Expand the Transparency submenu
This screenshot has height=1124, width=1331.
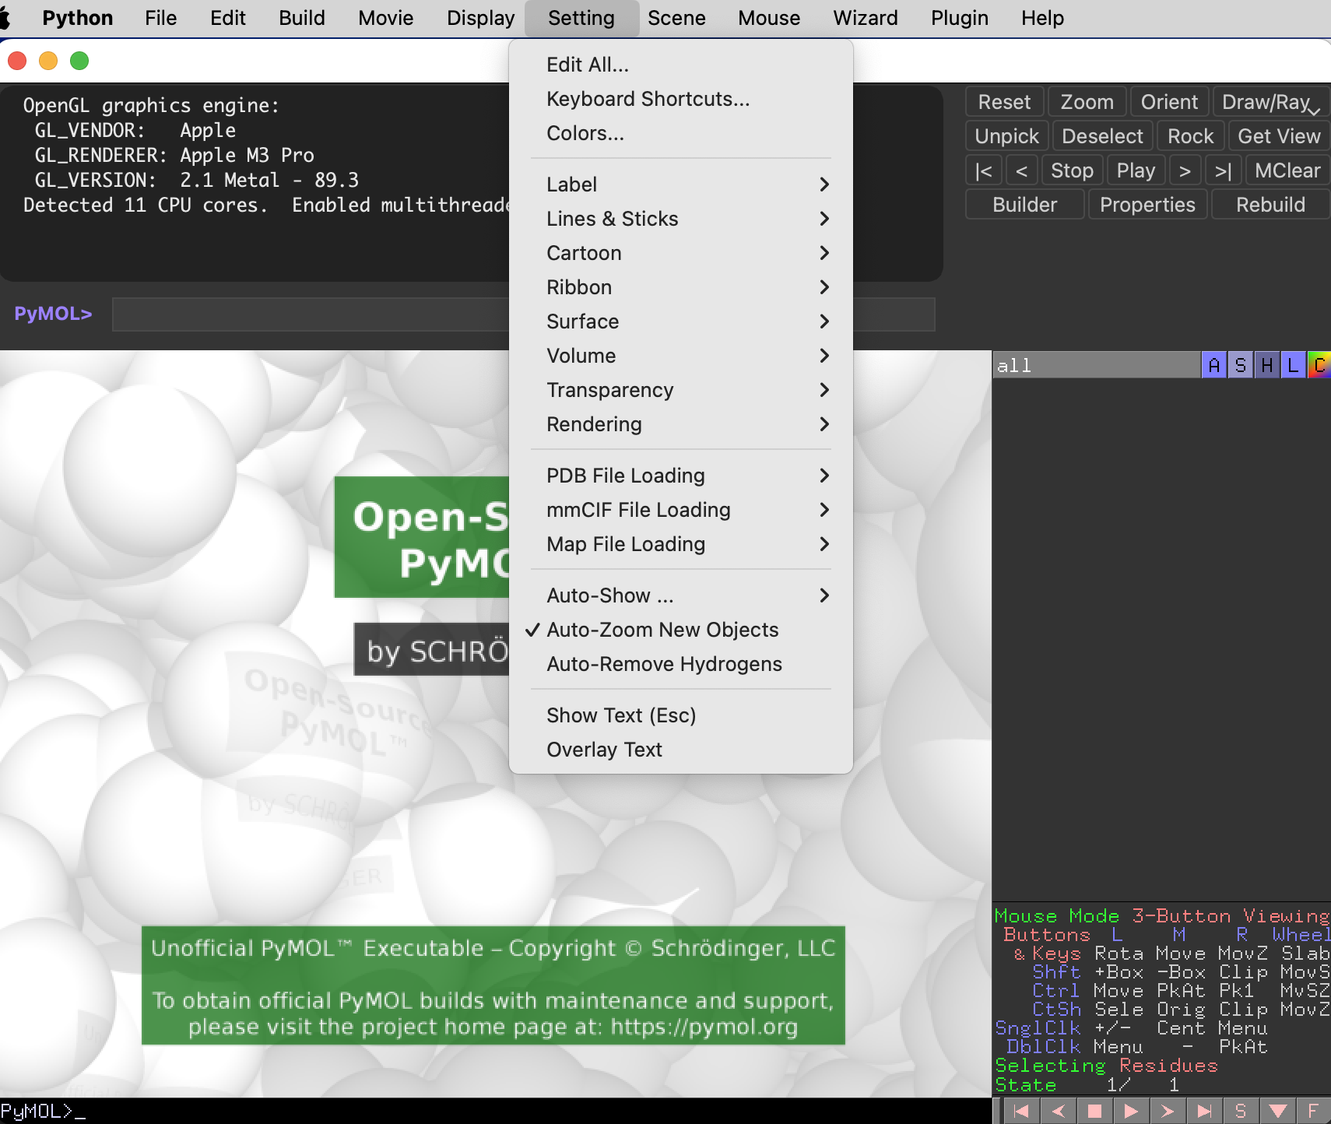point(681,390)
